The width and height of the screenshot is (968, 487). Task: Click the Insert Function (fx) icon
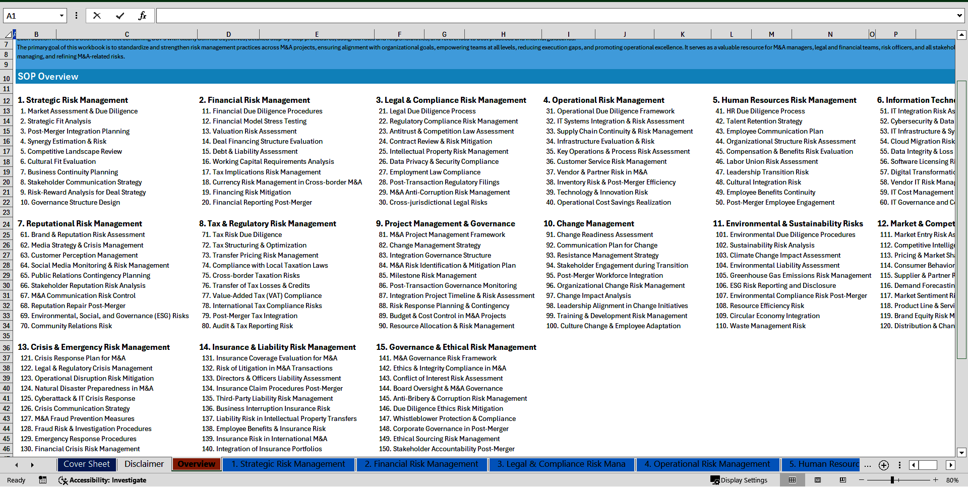143,15
